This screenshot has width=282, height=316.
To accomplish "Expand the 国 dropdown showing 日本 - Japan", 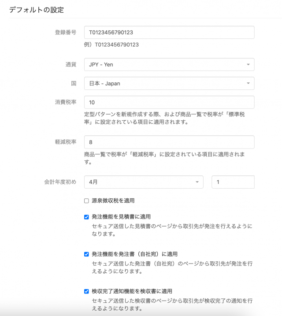I will (x=169, y=83).
